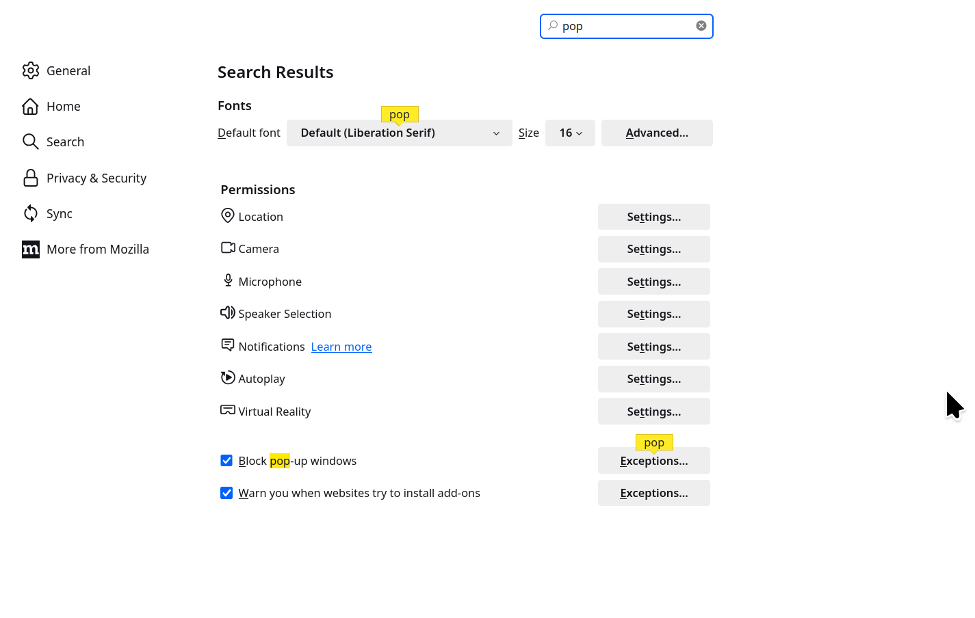Click the Location pin icon
975x618 pixels.
[228, 216]
